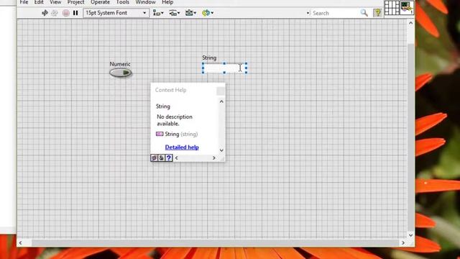Click 'String (string)' text in Context Help
Viewport: 460px width, 259px height.
click(x=181, y=135)
